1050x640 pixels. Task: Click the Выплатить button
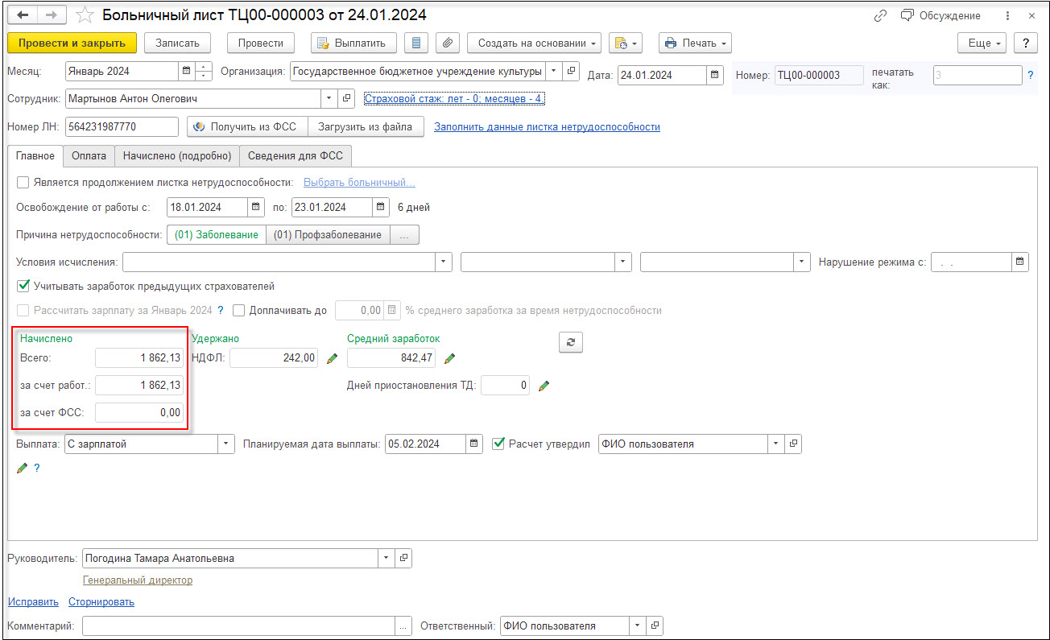[353, 43]
